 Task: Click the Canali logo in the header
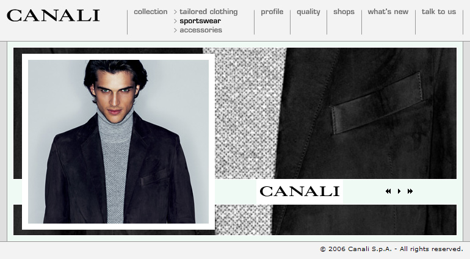(x=53, y=16)
